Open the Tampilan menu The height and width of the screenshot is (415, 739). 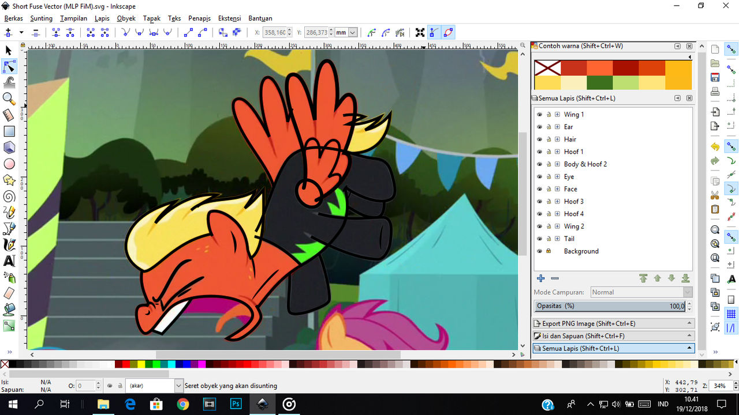click(73, 18)
